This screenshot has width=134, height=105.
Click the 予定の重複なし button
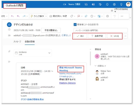(51, 30)
